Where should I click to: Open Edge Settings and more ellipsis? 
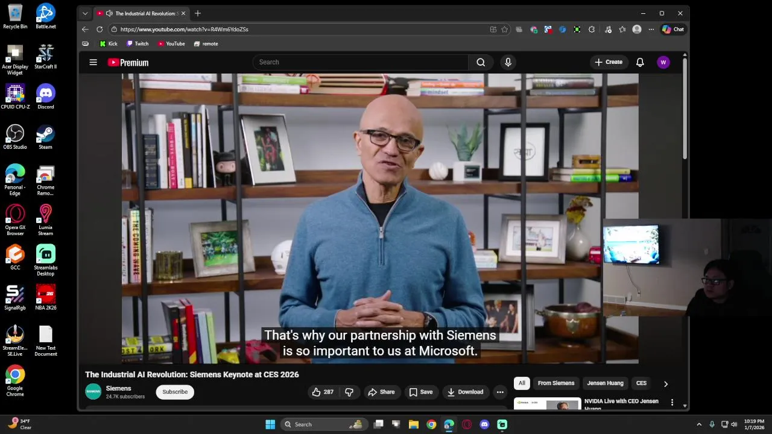click(651, 29)
